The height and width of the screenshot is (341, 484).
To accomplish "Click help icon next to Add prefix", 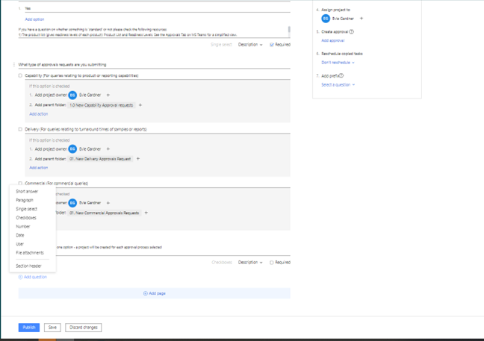I will click(341, 76).
